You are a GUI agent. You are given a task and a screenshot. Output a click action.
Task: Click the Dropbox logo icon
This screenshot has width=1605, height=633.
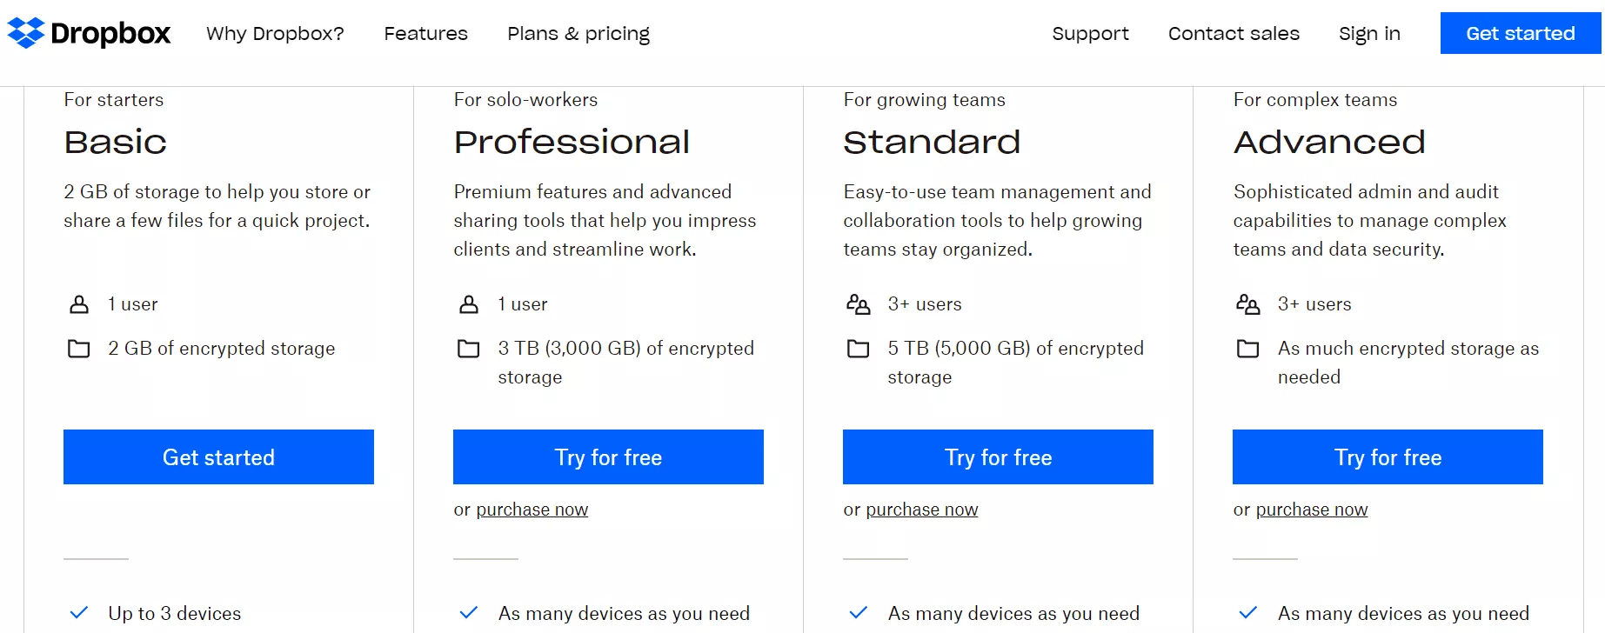[24, 32]
